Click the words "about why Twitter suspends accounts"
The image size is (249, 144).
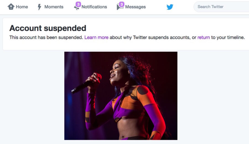pos(150,37)
